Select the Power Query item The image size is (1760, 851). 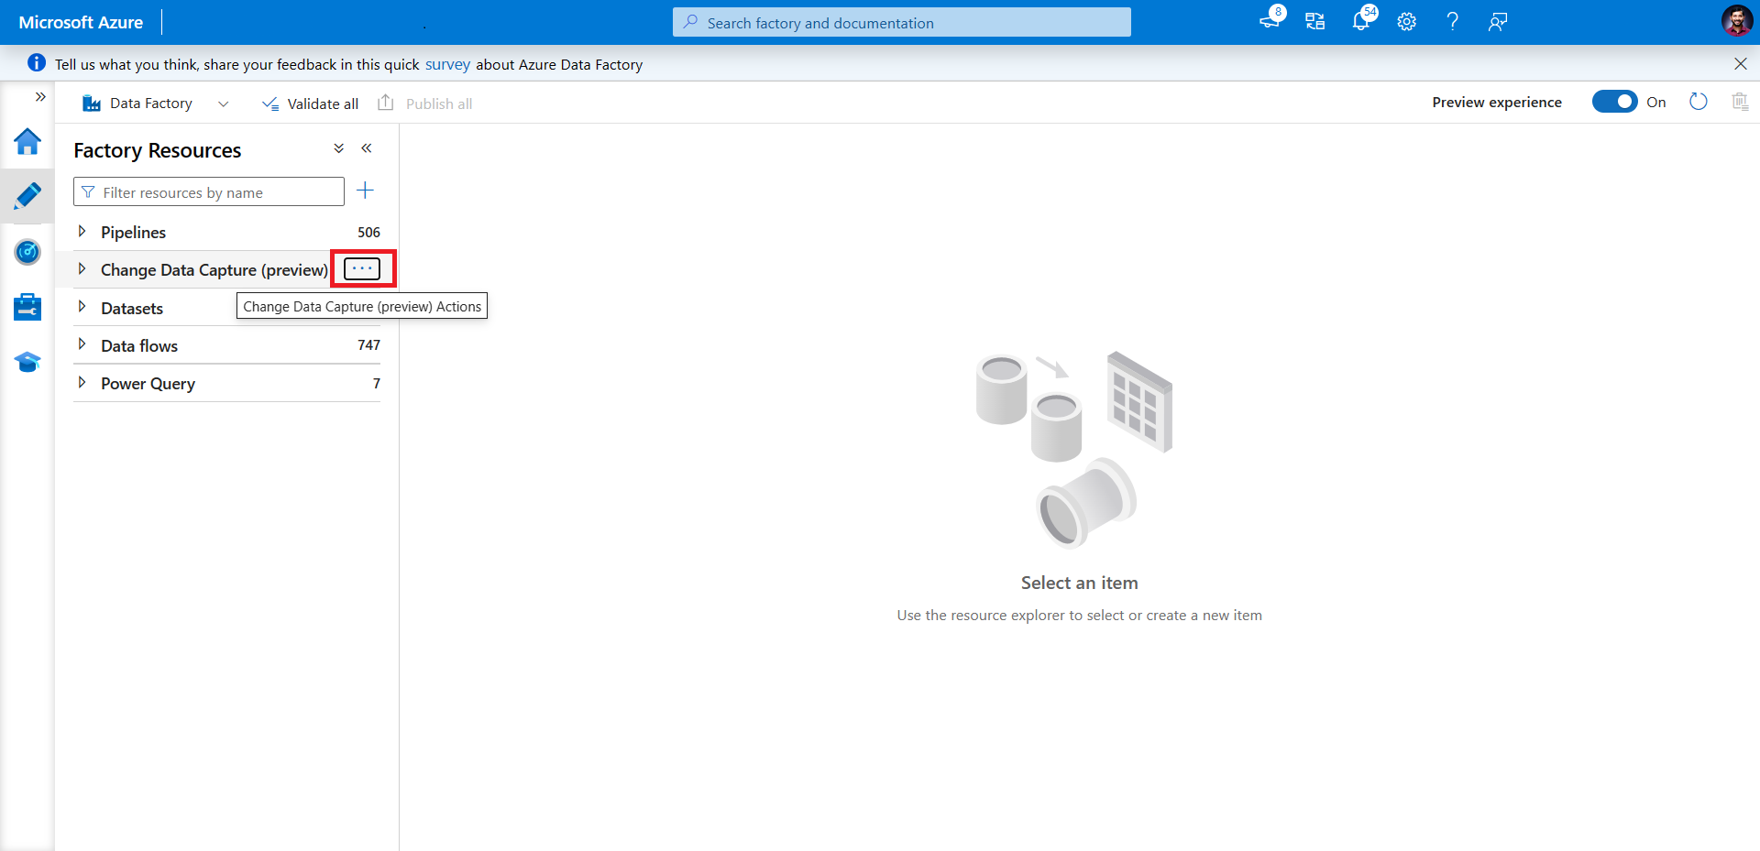tap(148, 384)
